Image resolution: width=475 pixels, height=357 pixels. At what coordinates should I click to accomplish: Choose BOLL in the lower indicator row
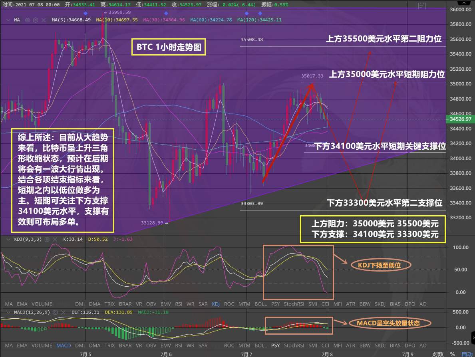coord(260,345)
